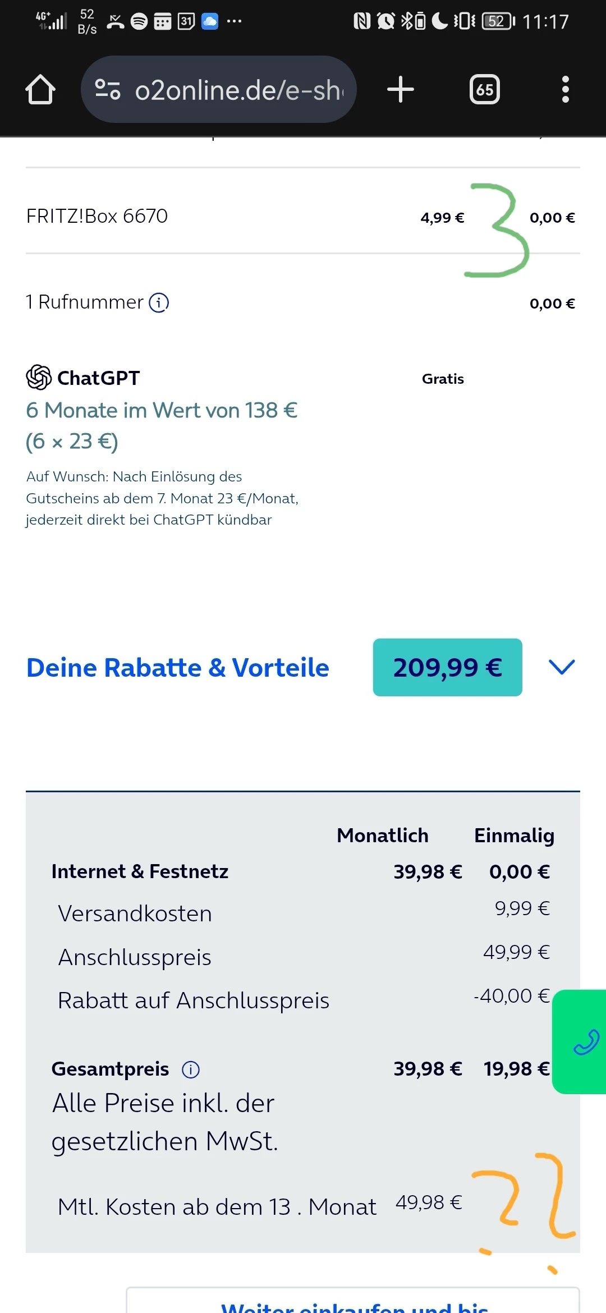This screenshot has height=1313, width=606.
Task: Tap the Mtl. Kosten ab dem 13. Monat row
Action: point(260,1206)
